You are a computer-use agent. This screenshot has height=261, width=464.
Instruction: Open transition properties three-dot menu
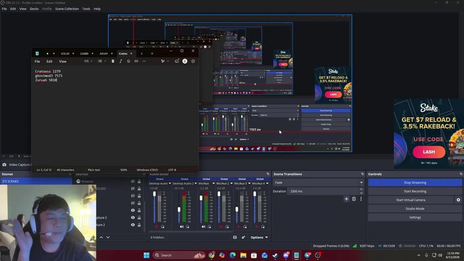(361, 199)
